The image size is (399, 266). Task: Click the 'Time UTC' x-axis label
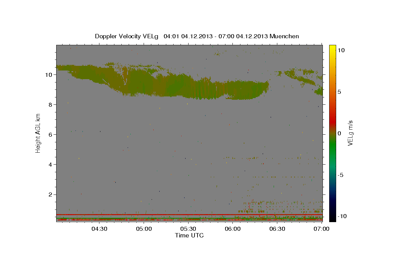coord(189,235)
